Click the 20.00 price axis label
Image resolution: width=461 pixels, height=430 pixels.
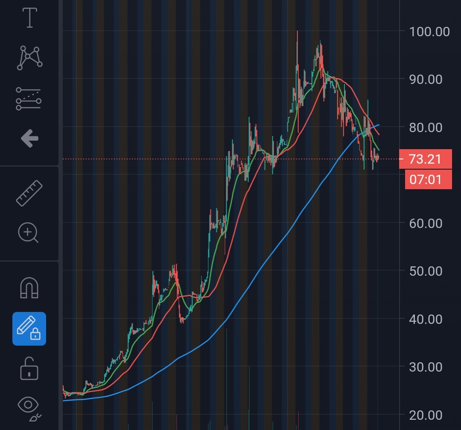point(429,414)
